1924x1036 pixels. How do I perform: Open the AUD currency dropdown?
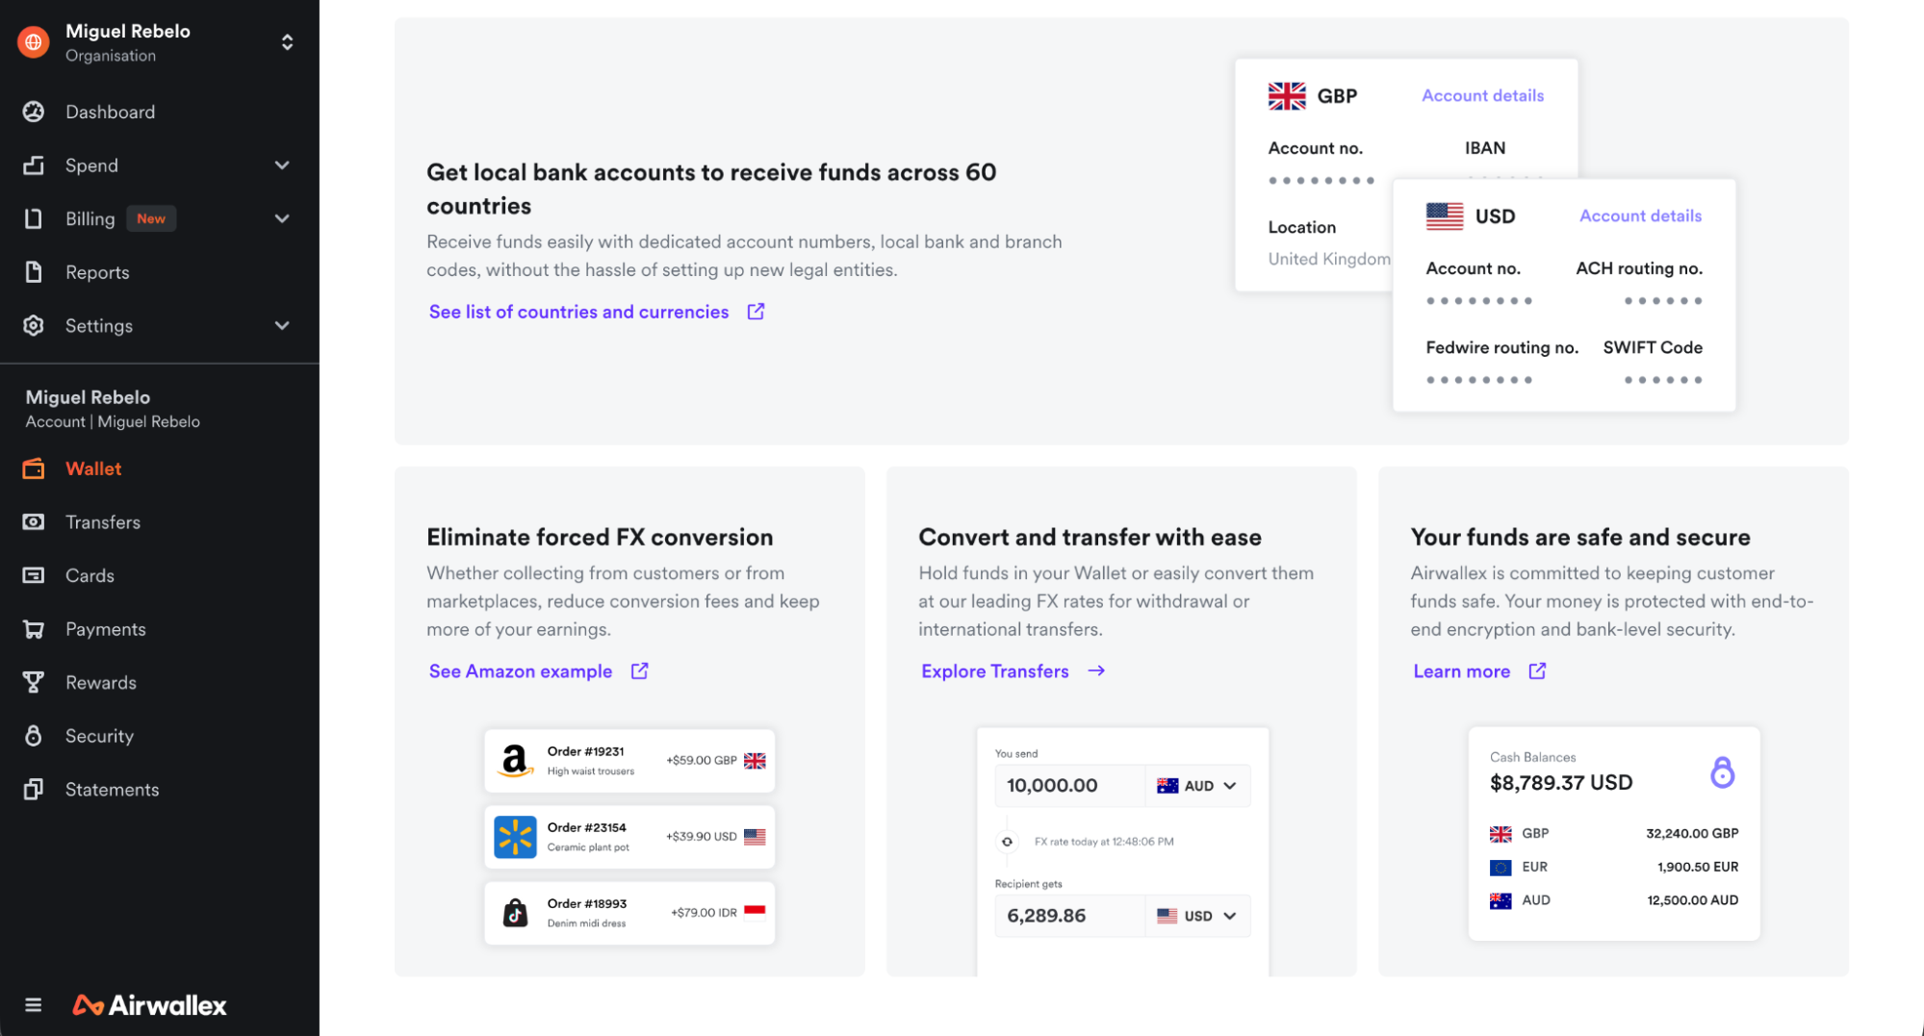pyautogui.click(x=1197, y=786)
